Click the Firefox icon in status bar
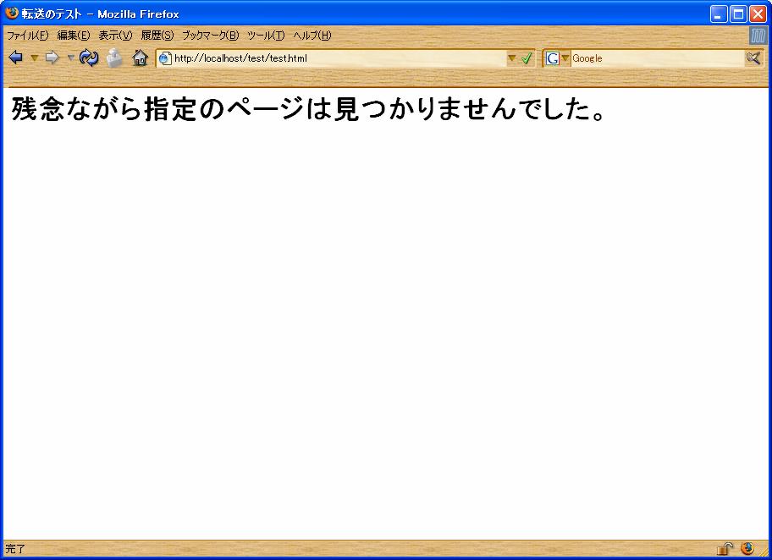 click(747, 548)
